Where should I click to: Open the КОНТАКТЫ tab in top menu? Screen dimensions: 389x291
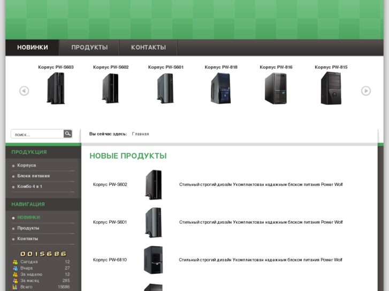click(148, 48)
